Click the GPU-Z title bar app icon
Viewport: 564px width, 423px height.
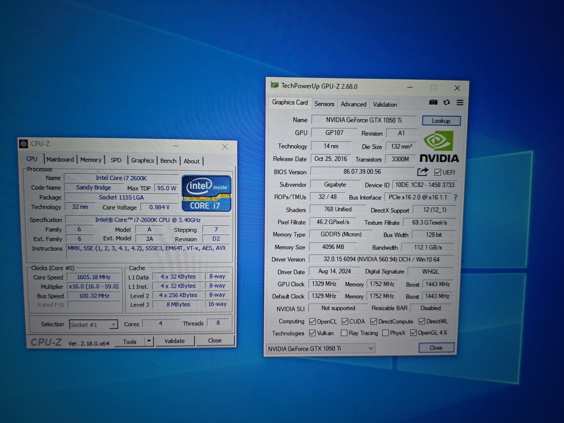(275, 85)
